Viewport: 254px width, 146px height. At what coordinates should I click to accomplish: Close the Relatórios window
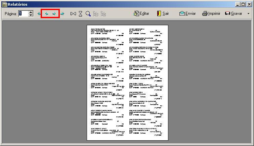tap(249, 4)
